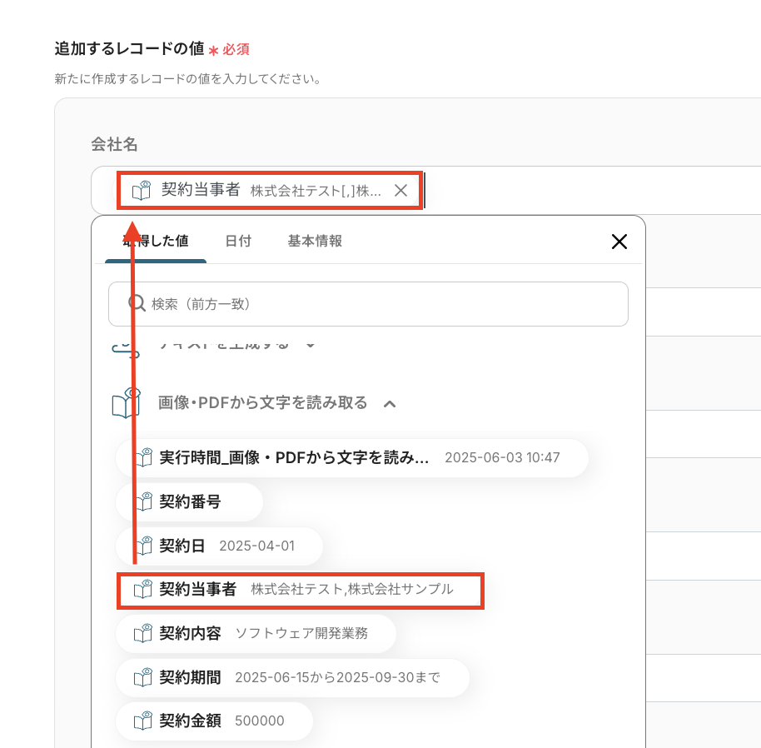This screenshot has height=748, width=761.
Task: Collapse the 画像・PDFから文字を読み取る section
Action: click(x=389, y=404)
